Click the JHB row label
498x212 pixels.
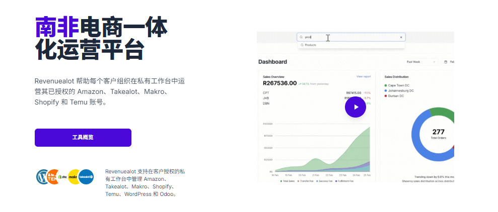tap(266, 98)
